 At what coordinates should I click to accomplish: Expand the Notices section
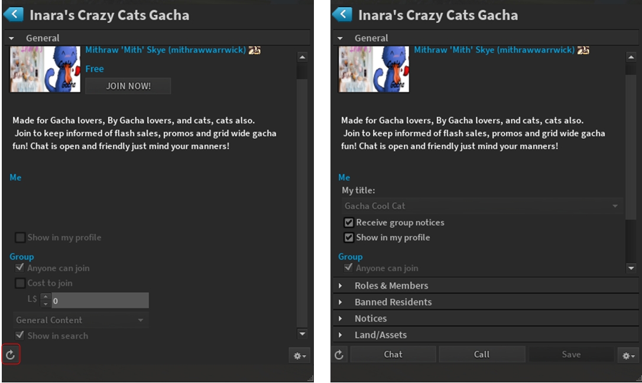coord(371,319)
